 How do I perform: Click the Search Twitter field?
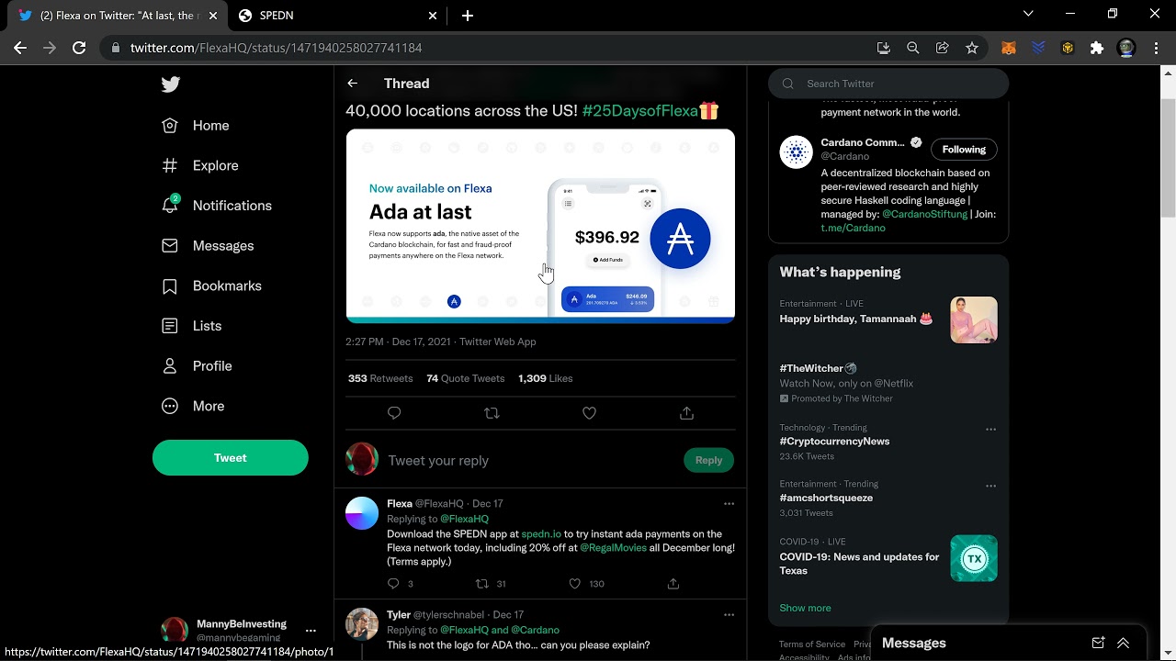[888, 84]
